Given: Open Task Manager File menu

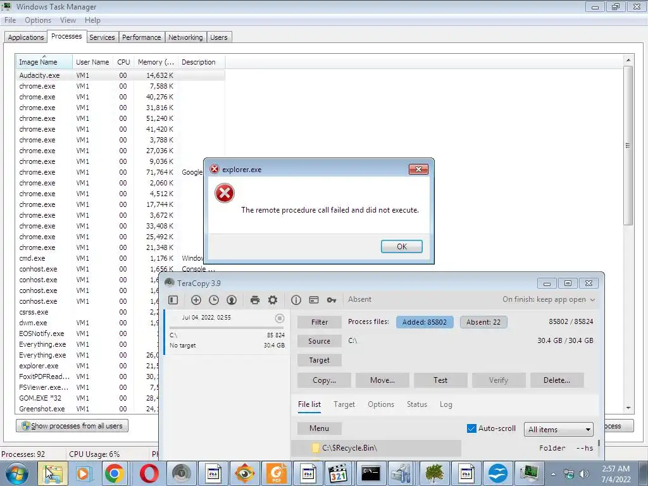Looking at the screenshot, I should [x=10, y=20].
